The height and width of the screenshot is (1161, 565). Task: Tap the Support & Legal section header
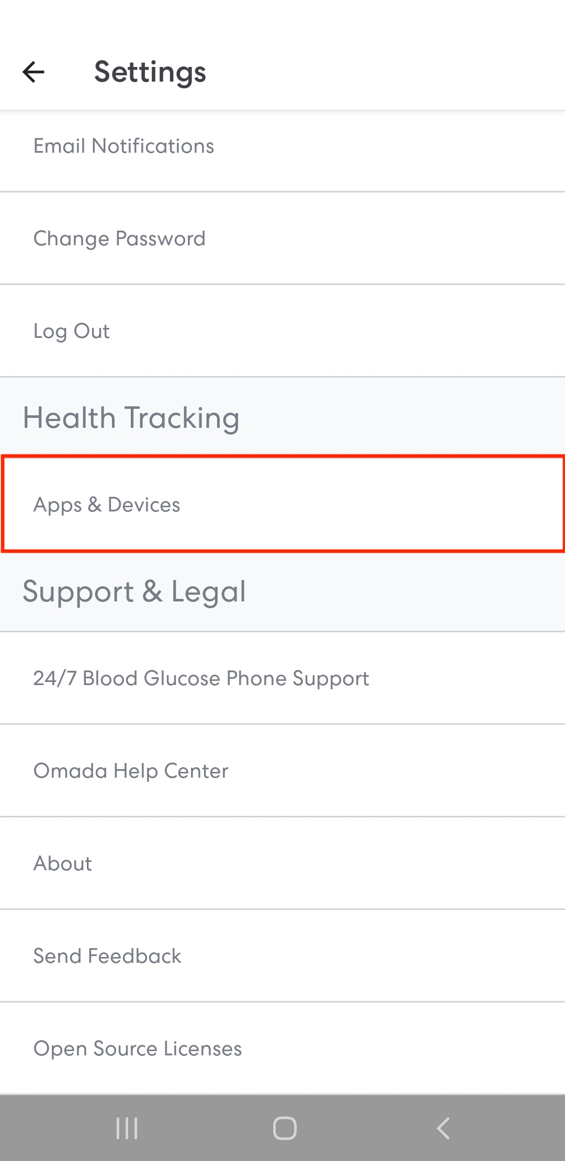click(x=134, y=591)
